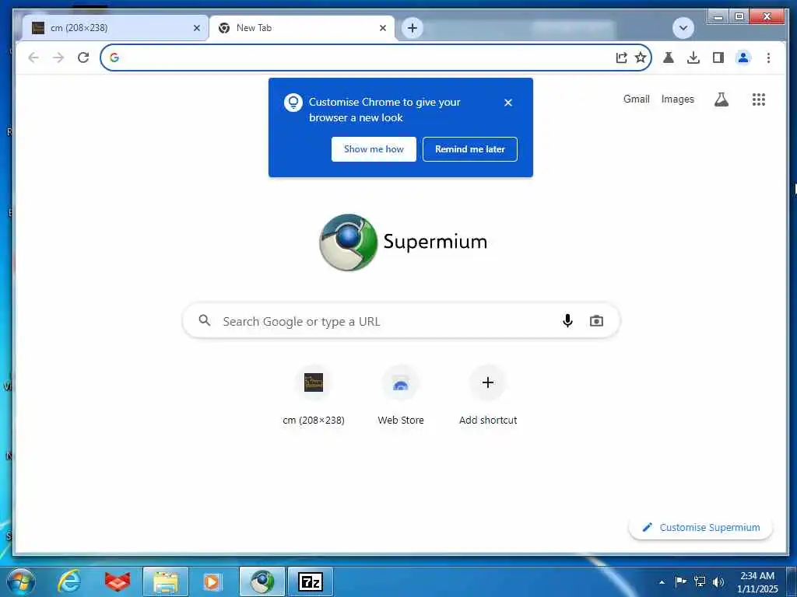Viewport: 797px width, 597px height.
Task: Click the Search Labs flask icon on page
Action: click(x=722, y=99)
